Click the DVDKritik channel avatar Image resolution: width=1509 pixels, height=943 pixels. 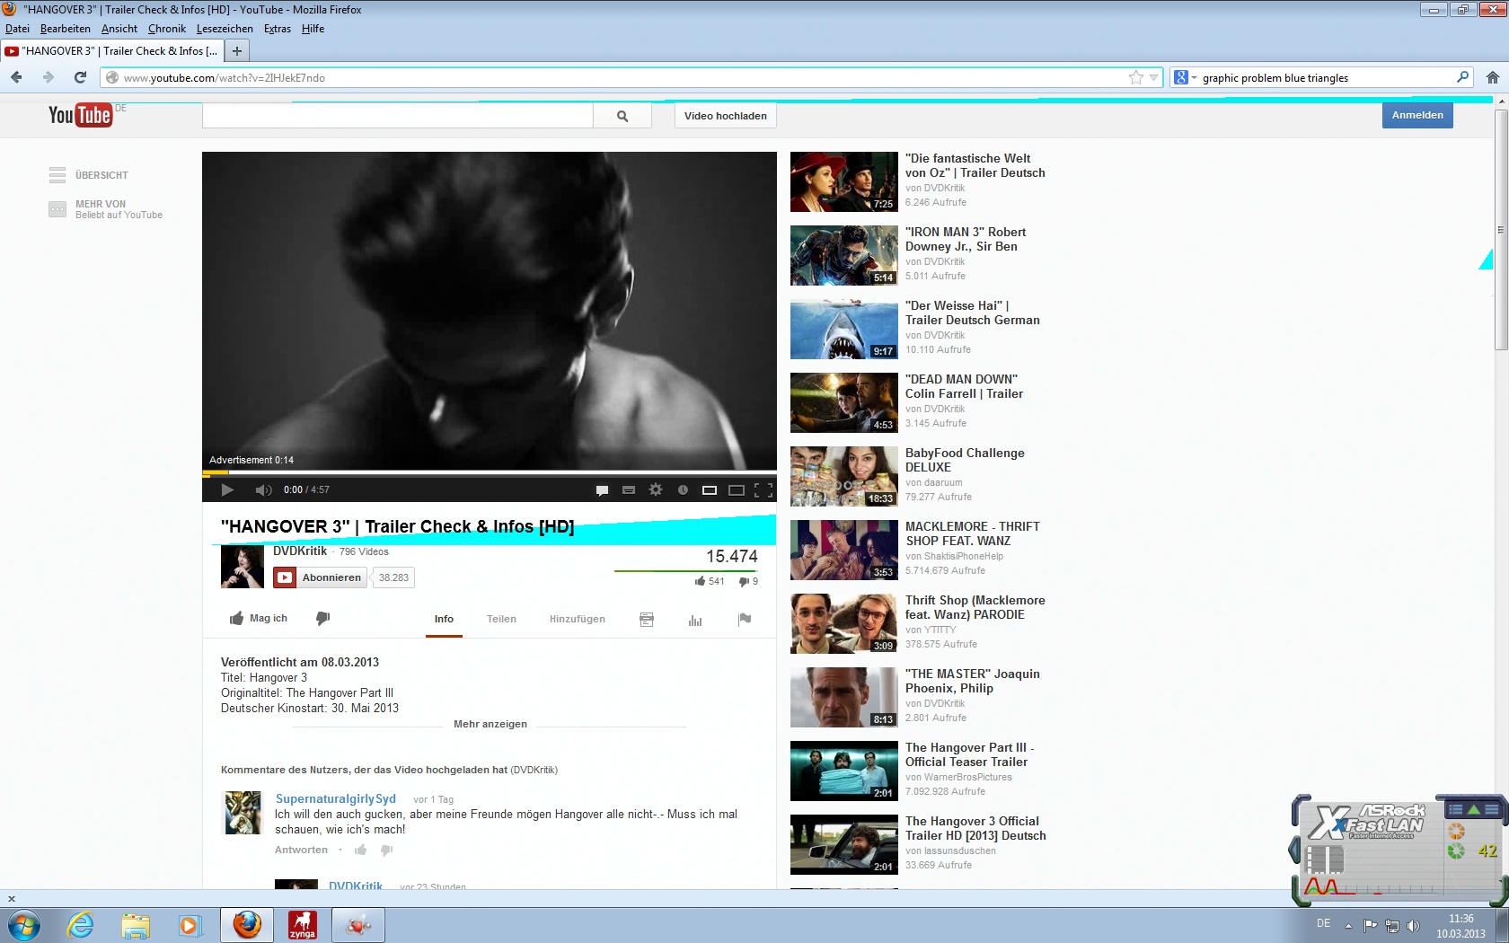click(x=243, y=567)
